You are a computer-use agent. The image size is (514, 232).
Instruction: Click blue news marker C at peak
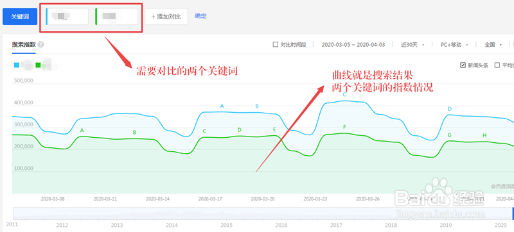pyautogui.click(x=344, y=95)
